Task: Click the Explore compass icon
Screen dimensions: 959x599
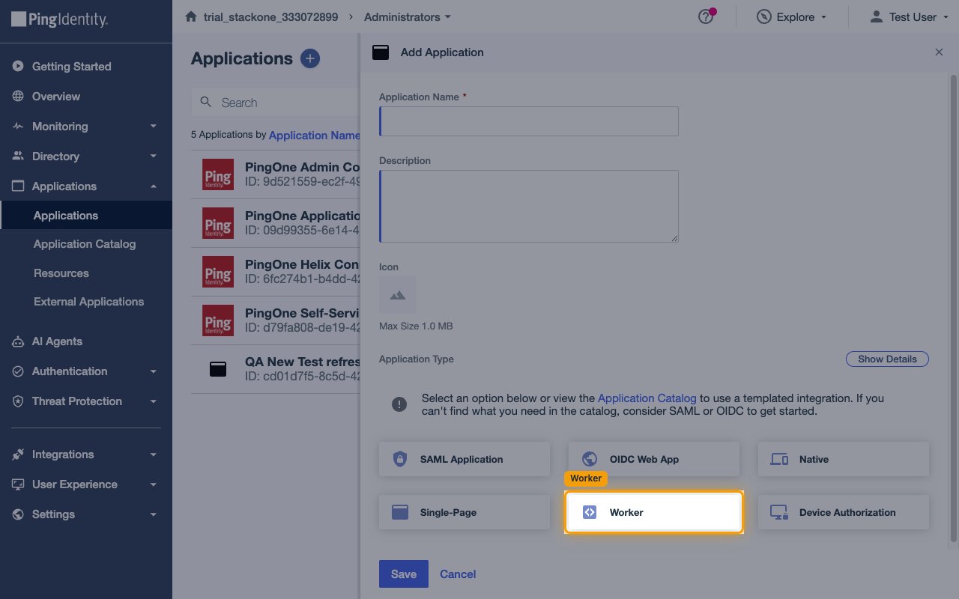Action: point(763,16)
